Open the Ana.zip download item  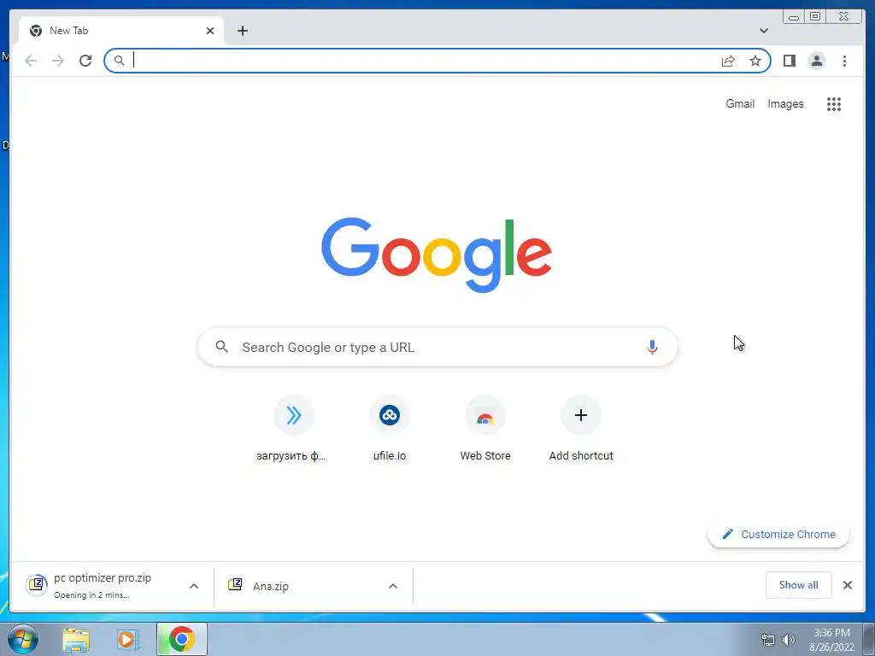pos(302,586)
